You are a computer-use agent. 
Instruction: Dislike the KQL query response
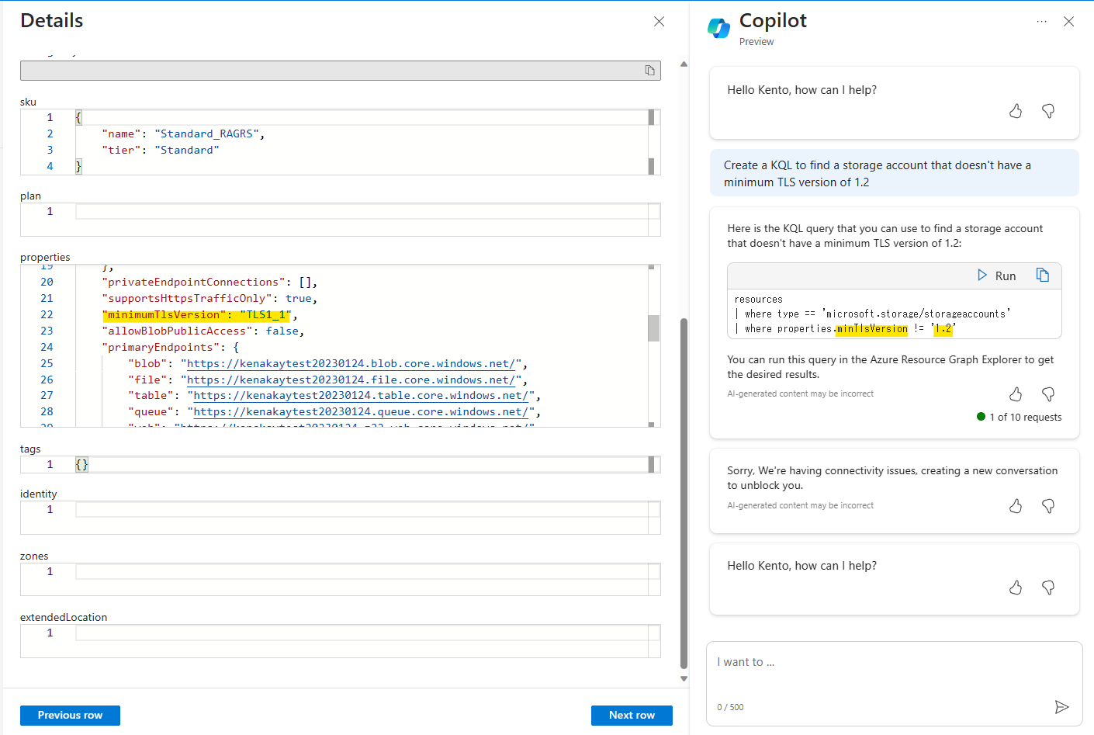1048,394
